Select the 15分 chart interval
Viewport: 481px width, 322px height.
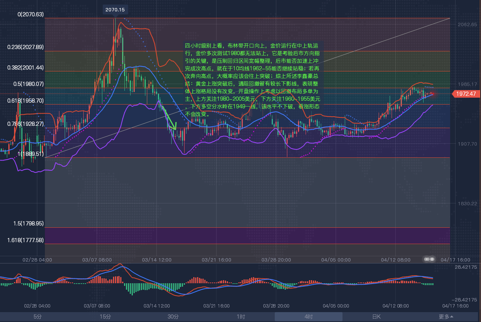105,317
